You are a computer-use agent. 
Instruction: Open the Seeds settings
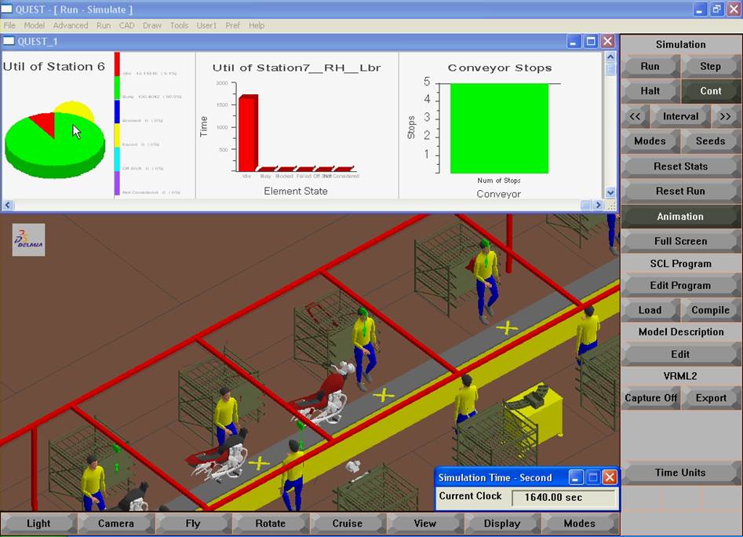(x=710, y=141)
